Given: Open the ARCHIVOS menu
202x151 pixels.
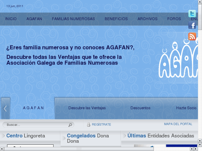Looking at the screenshot, I should (148, 19).
